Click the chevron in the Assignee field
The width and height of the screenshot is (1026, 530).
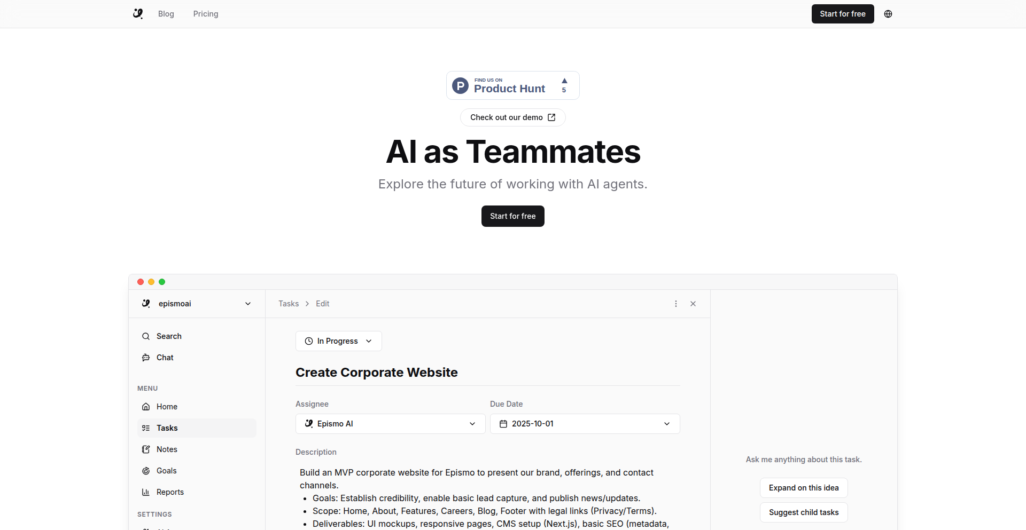click(x=472, y=424)
